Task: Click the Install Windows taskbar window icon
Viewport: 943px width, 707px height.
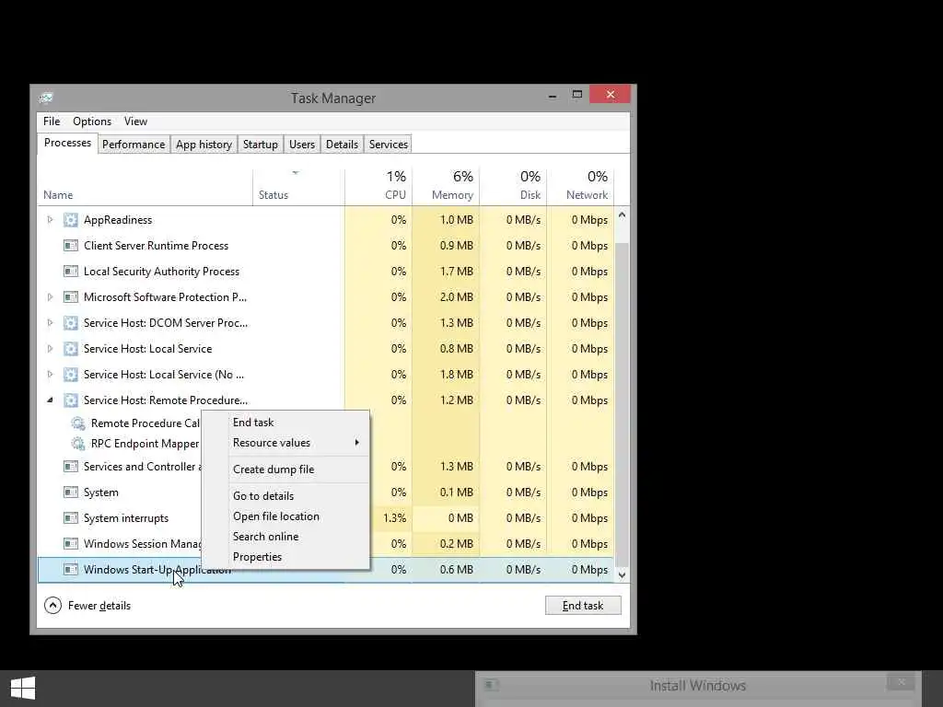Action: [491, 685]
